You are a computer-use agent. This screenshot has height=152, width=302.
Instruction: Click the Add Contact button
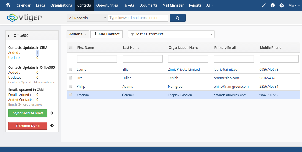[106, 34]
